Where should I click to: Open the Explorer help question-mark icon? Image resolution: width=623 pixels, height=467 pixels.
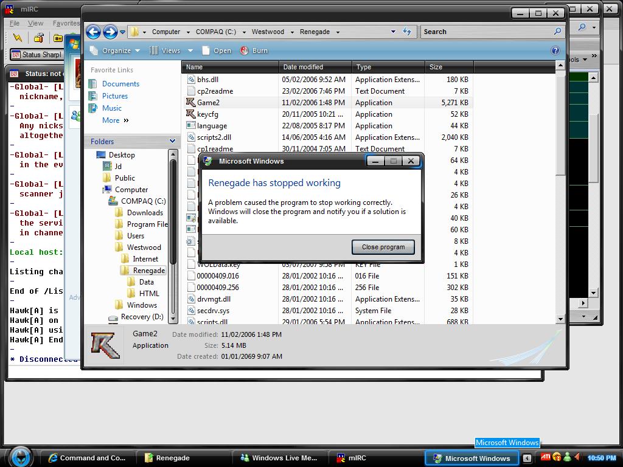(x=555, y=50)
